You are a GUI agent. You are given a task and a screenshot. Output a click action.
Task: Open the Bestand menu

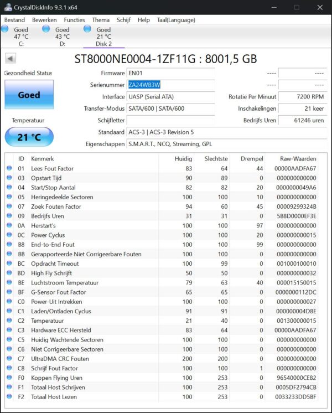[14, 20]
